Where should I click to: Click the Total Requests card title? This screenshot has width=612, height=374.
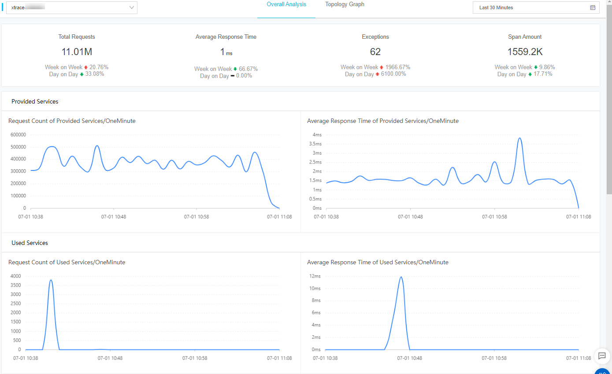[x=77, y=37]
